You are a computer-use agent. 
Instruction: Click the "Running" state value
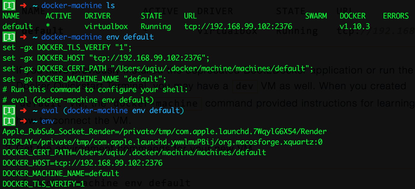[156, 27]
